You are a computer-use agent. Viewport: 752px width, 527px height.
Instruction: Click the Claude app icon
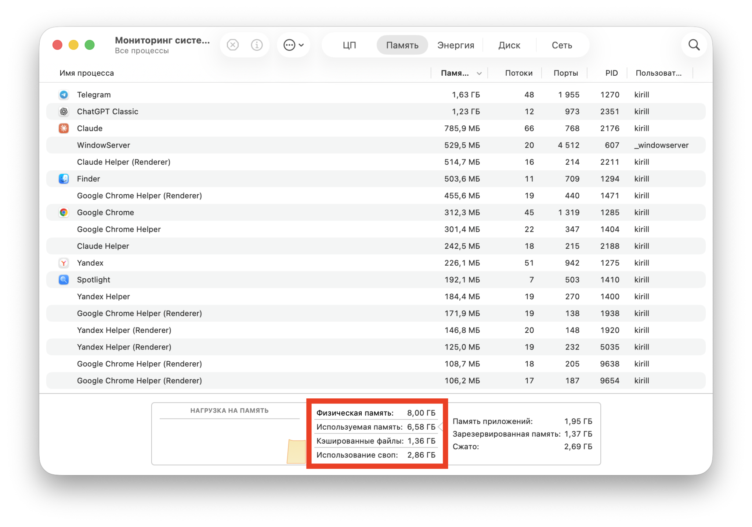point(64,128)
